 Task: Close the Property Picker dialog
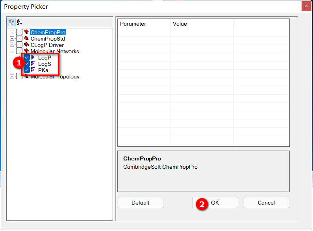pyautogui.click(x=306, y=6)
